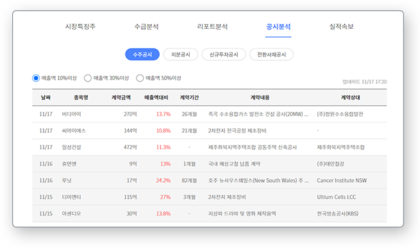
Task: Click the 2차전지 전극공정 제조장비 description
Action: point(237,131)
